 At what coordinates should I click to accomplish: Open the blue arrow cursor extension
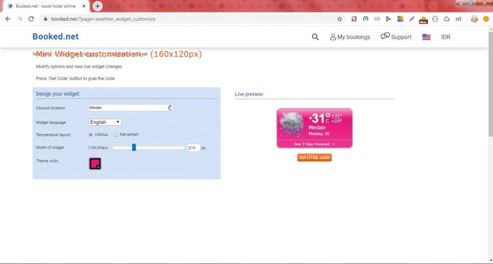(x=389, y=19)
